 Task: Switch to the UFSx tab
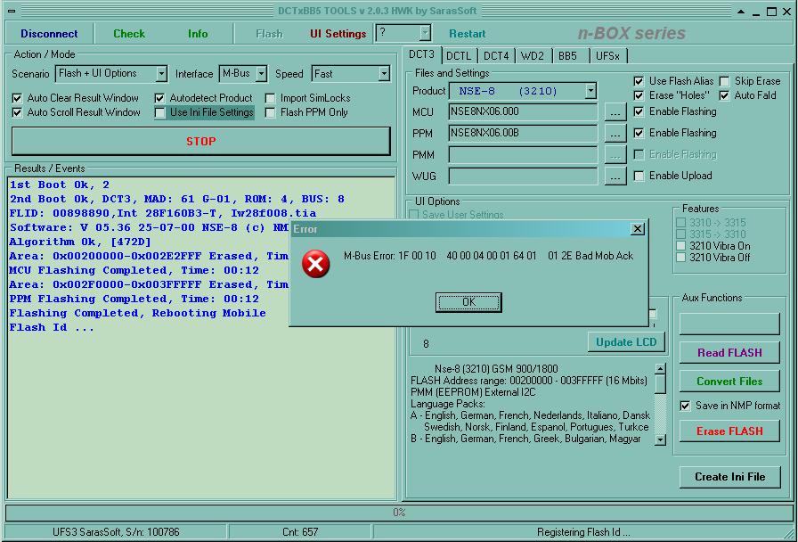click(607, 55)
